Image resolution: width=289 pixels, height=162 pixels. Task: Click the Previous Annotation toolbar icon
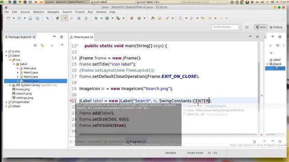coord(191,18)
